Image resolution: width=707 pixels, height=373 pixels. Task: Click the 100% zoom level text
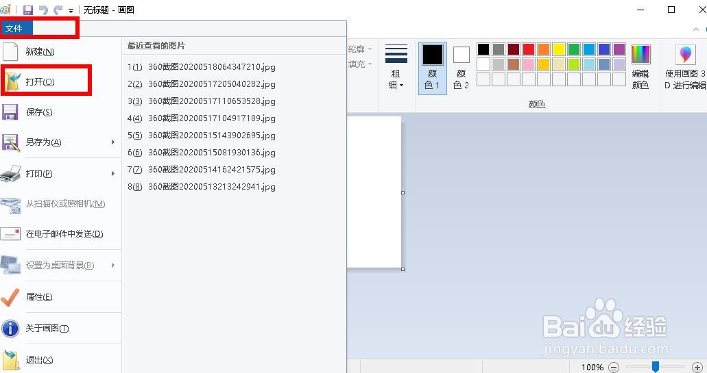click(592, 367)
